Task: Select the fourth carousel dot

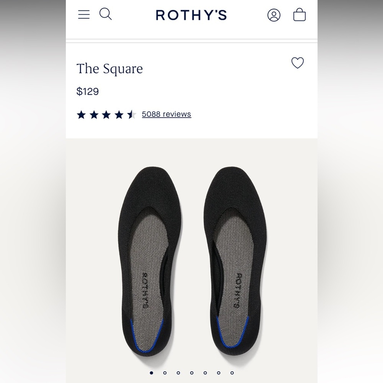Action: (192, 373)
